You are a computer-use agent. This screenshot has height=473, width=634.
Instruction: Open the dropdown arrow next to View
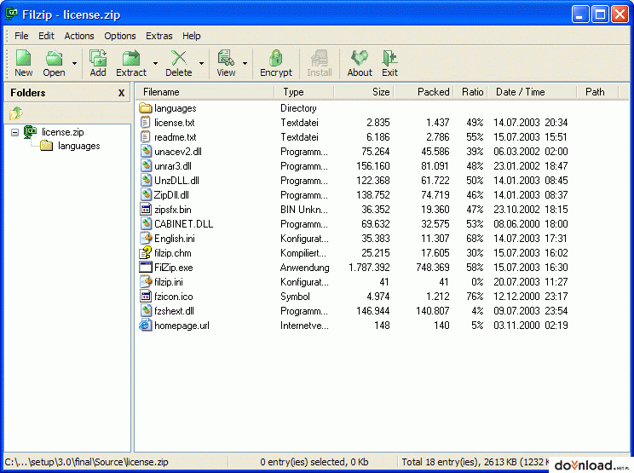245,63
